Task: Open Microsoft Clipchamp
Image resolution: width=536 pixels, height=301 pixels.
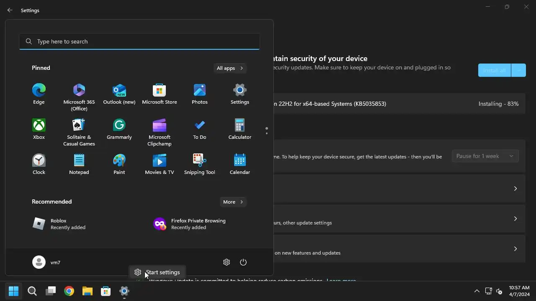Action: [x=160, y=132]
